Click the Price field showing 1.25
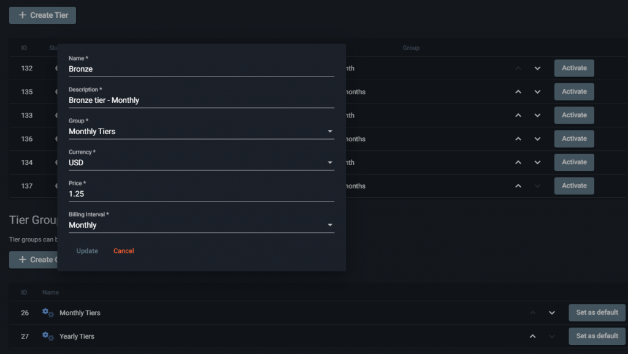This screenshot has width=628, height=354. 201,194
